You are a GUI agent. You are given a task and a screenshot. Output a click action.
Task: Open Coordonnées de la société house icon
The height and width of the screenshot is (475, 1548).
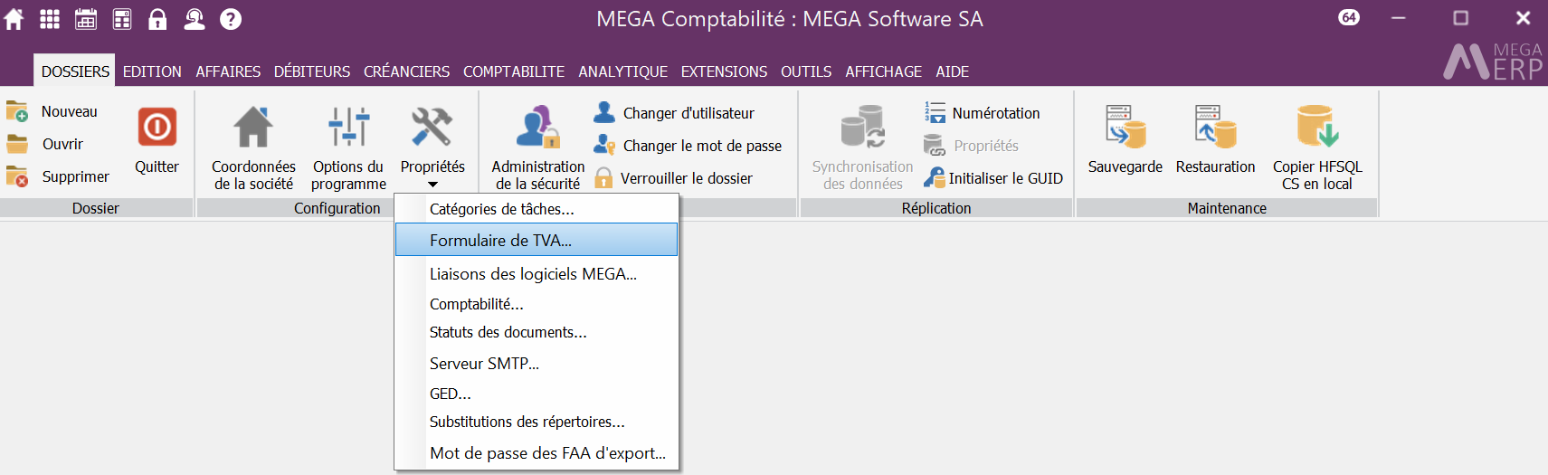(253, 128)
